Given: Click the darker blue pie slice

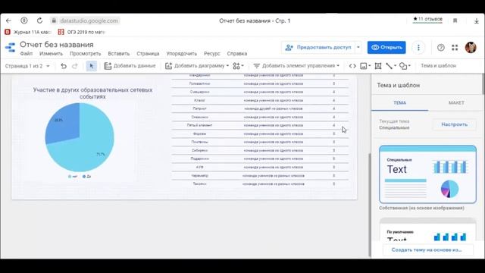Looking at the screenshot, I should (64, 124).
